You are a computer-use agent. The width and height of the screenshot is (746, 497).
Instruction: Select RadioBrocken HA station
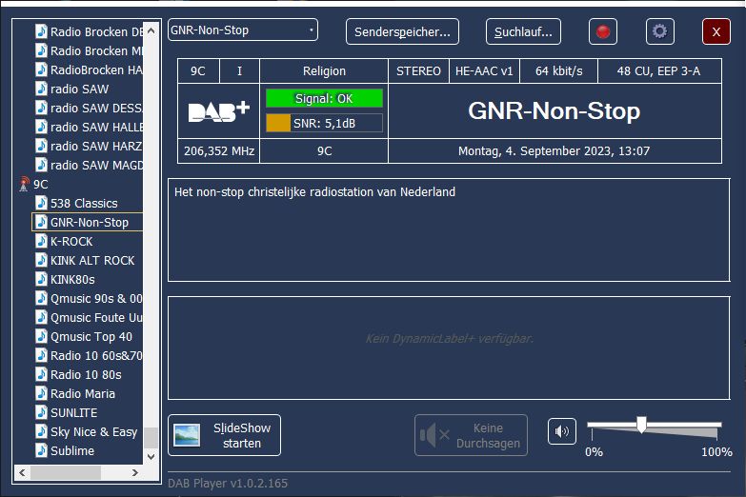click(x=96, y=70)
